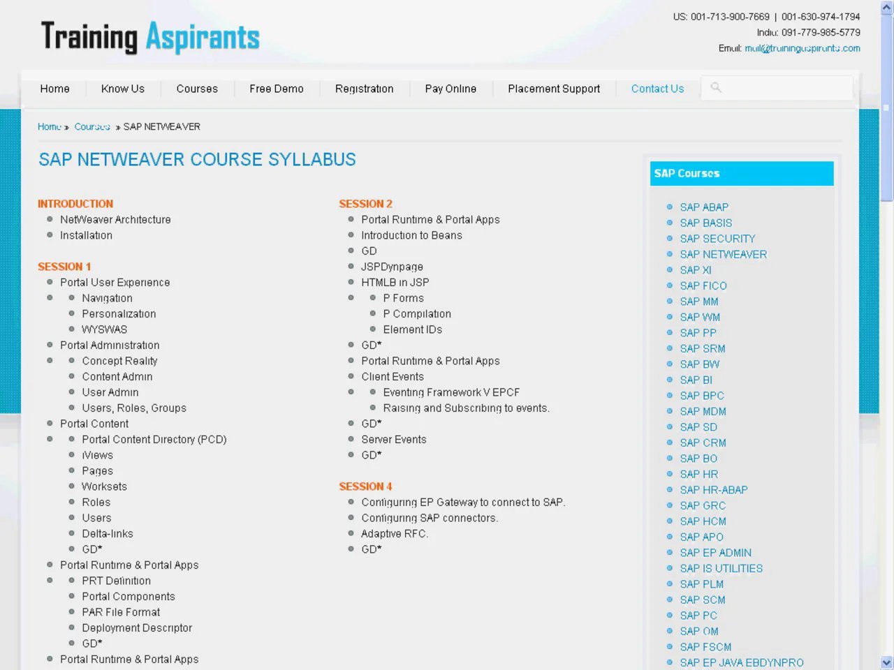The height and width of the screenshot is (670, 894).
Task: Open the SAP FSCM link
Action: 705,647
